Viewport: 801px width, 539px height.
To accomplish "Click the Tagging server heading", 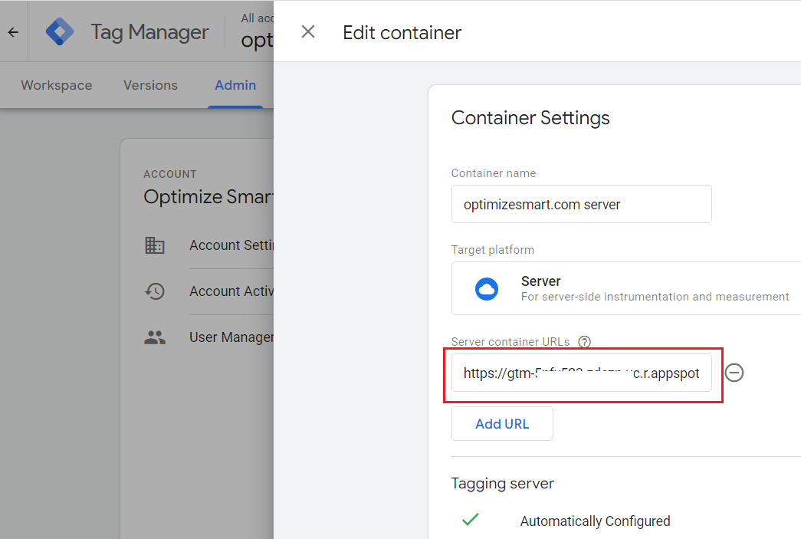I will click(x=503, y=483).
